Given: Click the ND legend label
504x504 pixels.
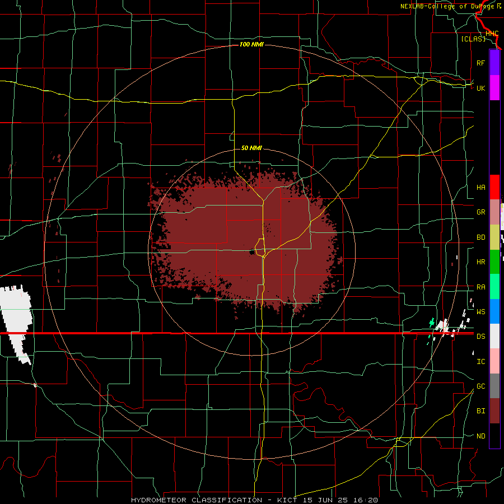Looking at the screenshot, I should pos(480,436).
